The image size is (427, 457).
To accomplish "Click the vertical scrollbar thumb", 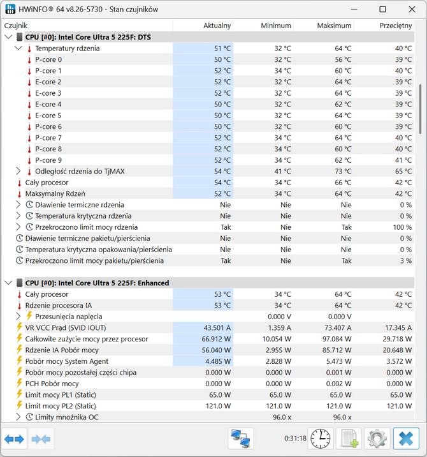I will pos(420,109).
